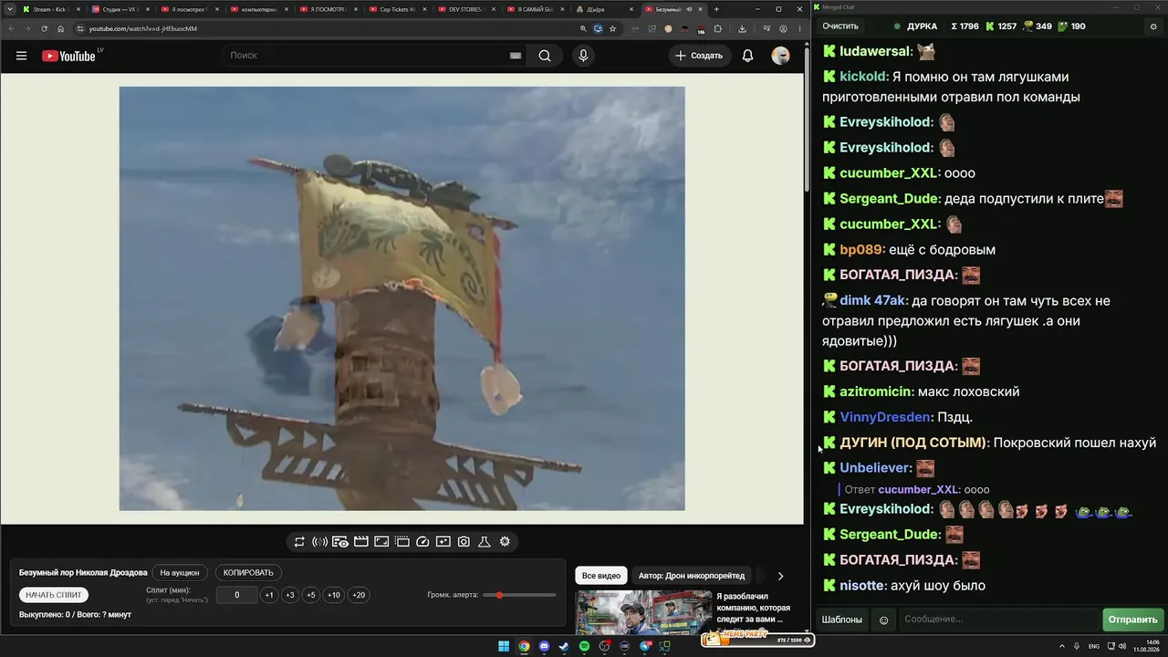Open Merged Chat settings gear
Screen dimensions: 1168x657
pyautogui.click(x=1153, y=26)
